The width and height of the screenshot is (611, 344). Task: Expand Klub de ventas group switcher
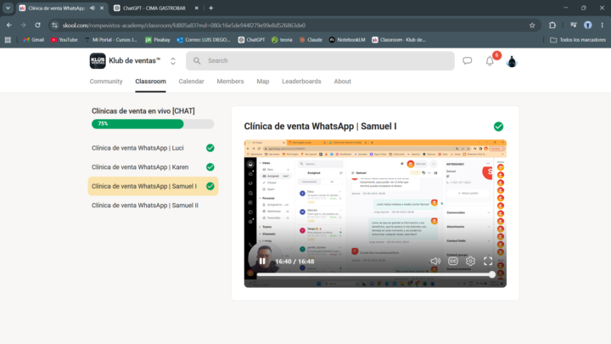[173, 61]
